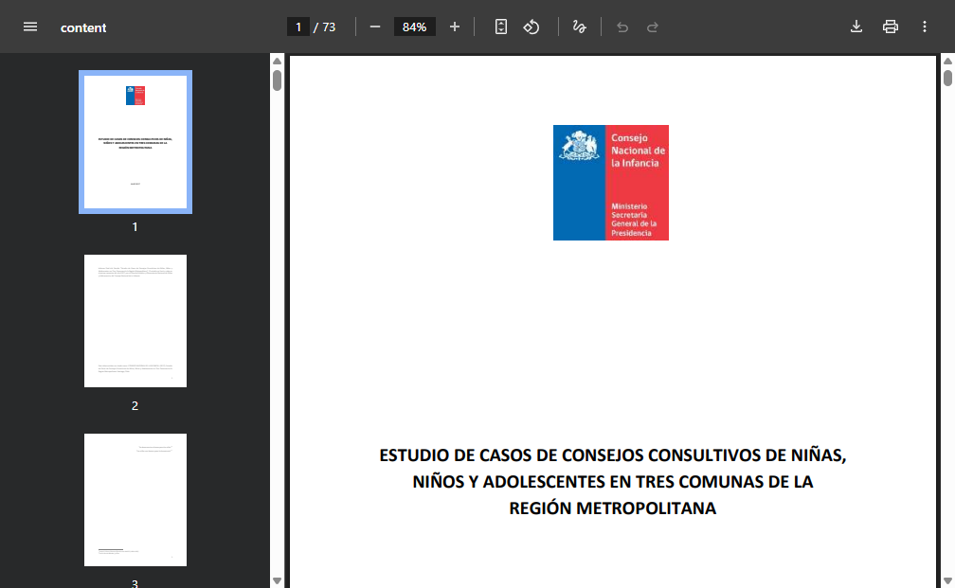Viewport: 955px width, 588px height.
Task: Click the document scrollbar handle
Action: [947, 78]
